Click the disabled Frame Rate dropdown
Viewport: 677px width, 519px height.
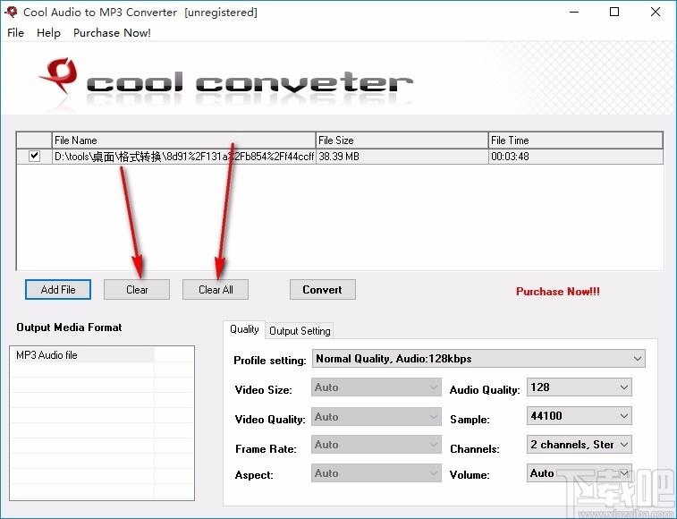coord(377,445)
